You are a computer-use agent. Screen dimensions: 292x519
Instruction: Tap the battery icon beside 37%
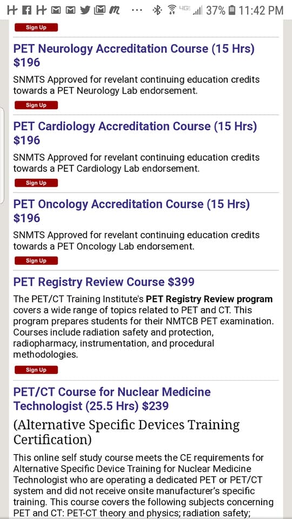coord(232,11)
